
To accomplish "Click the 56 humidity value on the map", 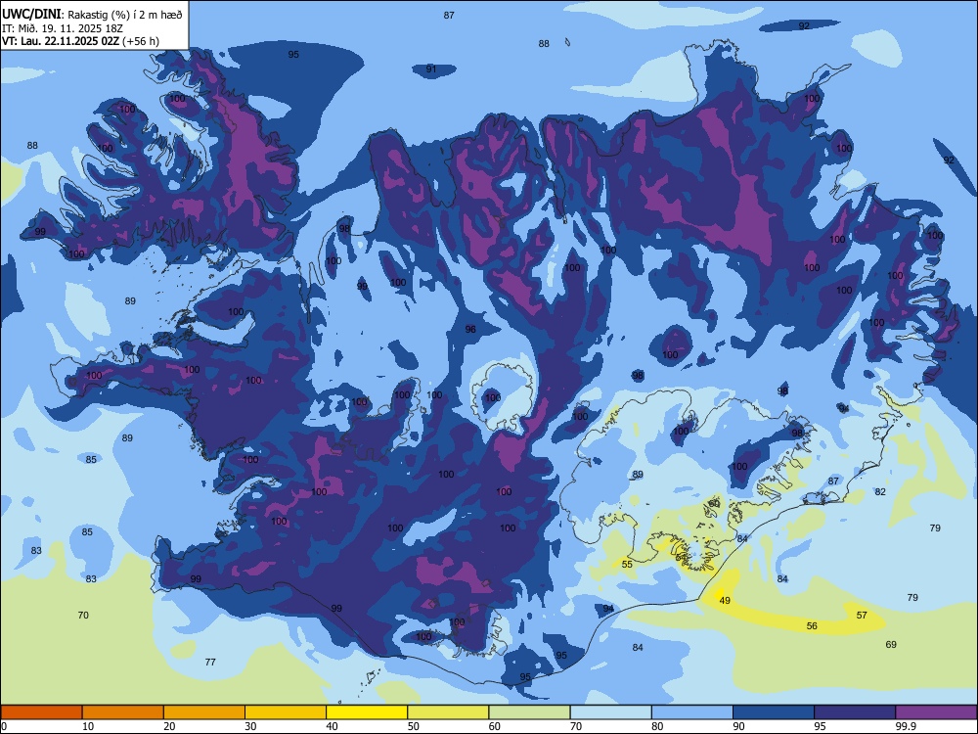I will [x=812, y=625].
